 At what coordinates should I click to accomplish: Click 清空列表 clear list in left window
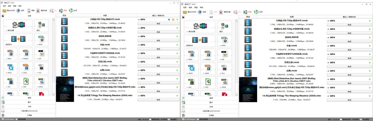[x=42, y=10]
